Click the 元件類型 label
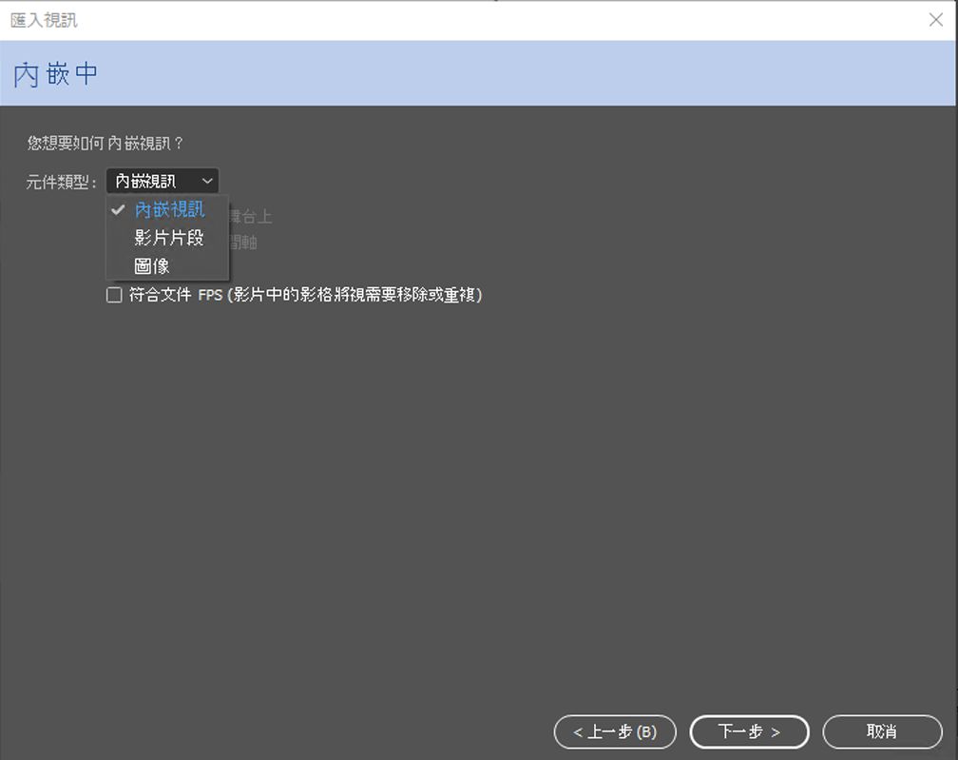This screenshot has height=760, width=958. [60, 180]
